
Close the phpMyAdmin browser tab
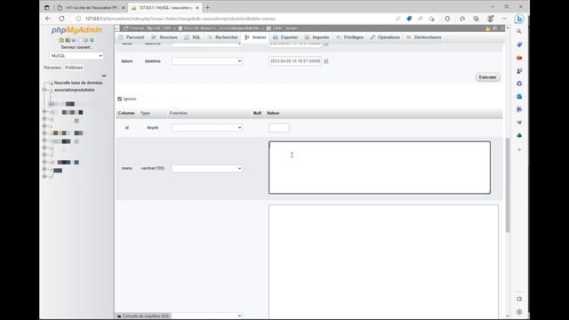[197, 8]
